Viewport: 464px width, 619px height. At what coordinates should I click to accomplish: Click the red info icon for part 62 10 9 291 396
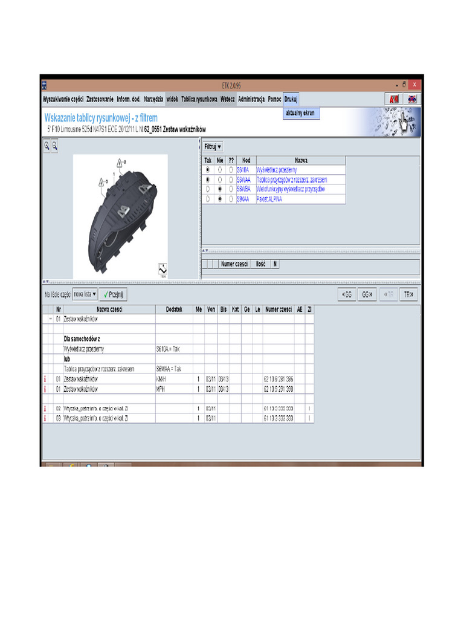(x=45, y=379)
